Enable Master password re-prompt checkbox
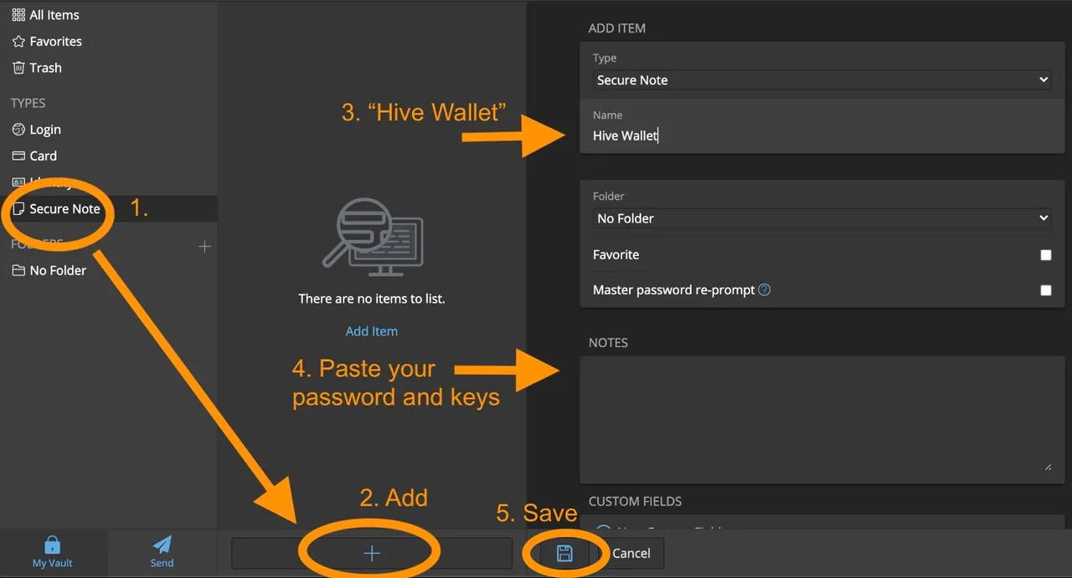1072x578 pixels. pos(1045,290)
